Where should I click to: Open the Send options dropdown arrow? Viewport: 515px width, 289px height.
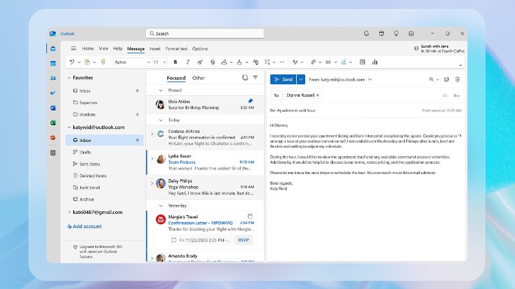pyautogui.click(x=301, y=79)
